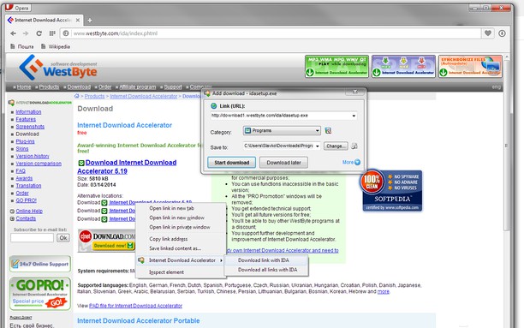Screen dimensions: 524x328
Task: Click Start download button
Action: point(231,163)
